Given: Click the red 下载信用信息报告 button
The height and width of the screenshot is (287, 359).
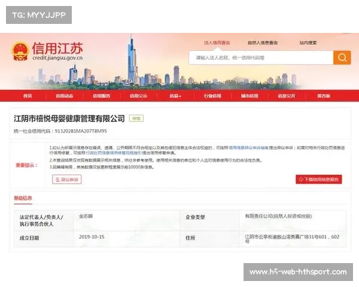Looking at the screenshot, I should coord(319,179).
